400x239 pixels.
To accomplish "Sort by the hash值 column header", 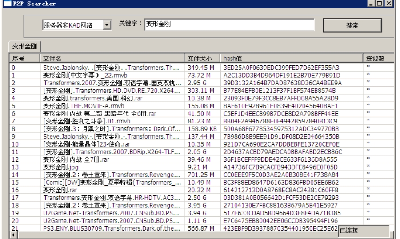I will (x=292, y=58).
